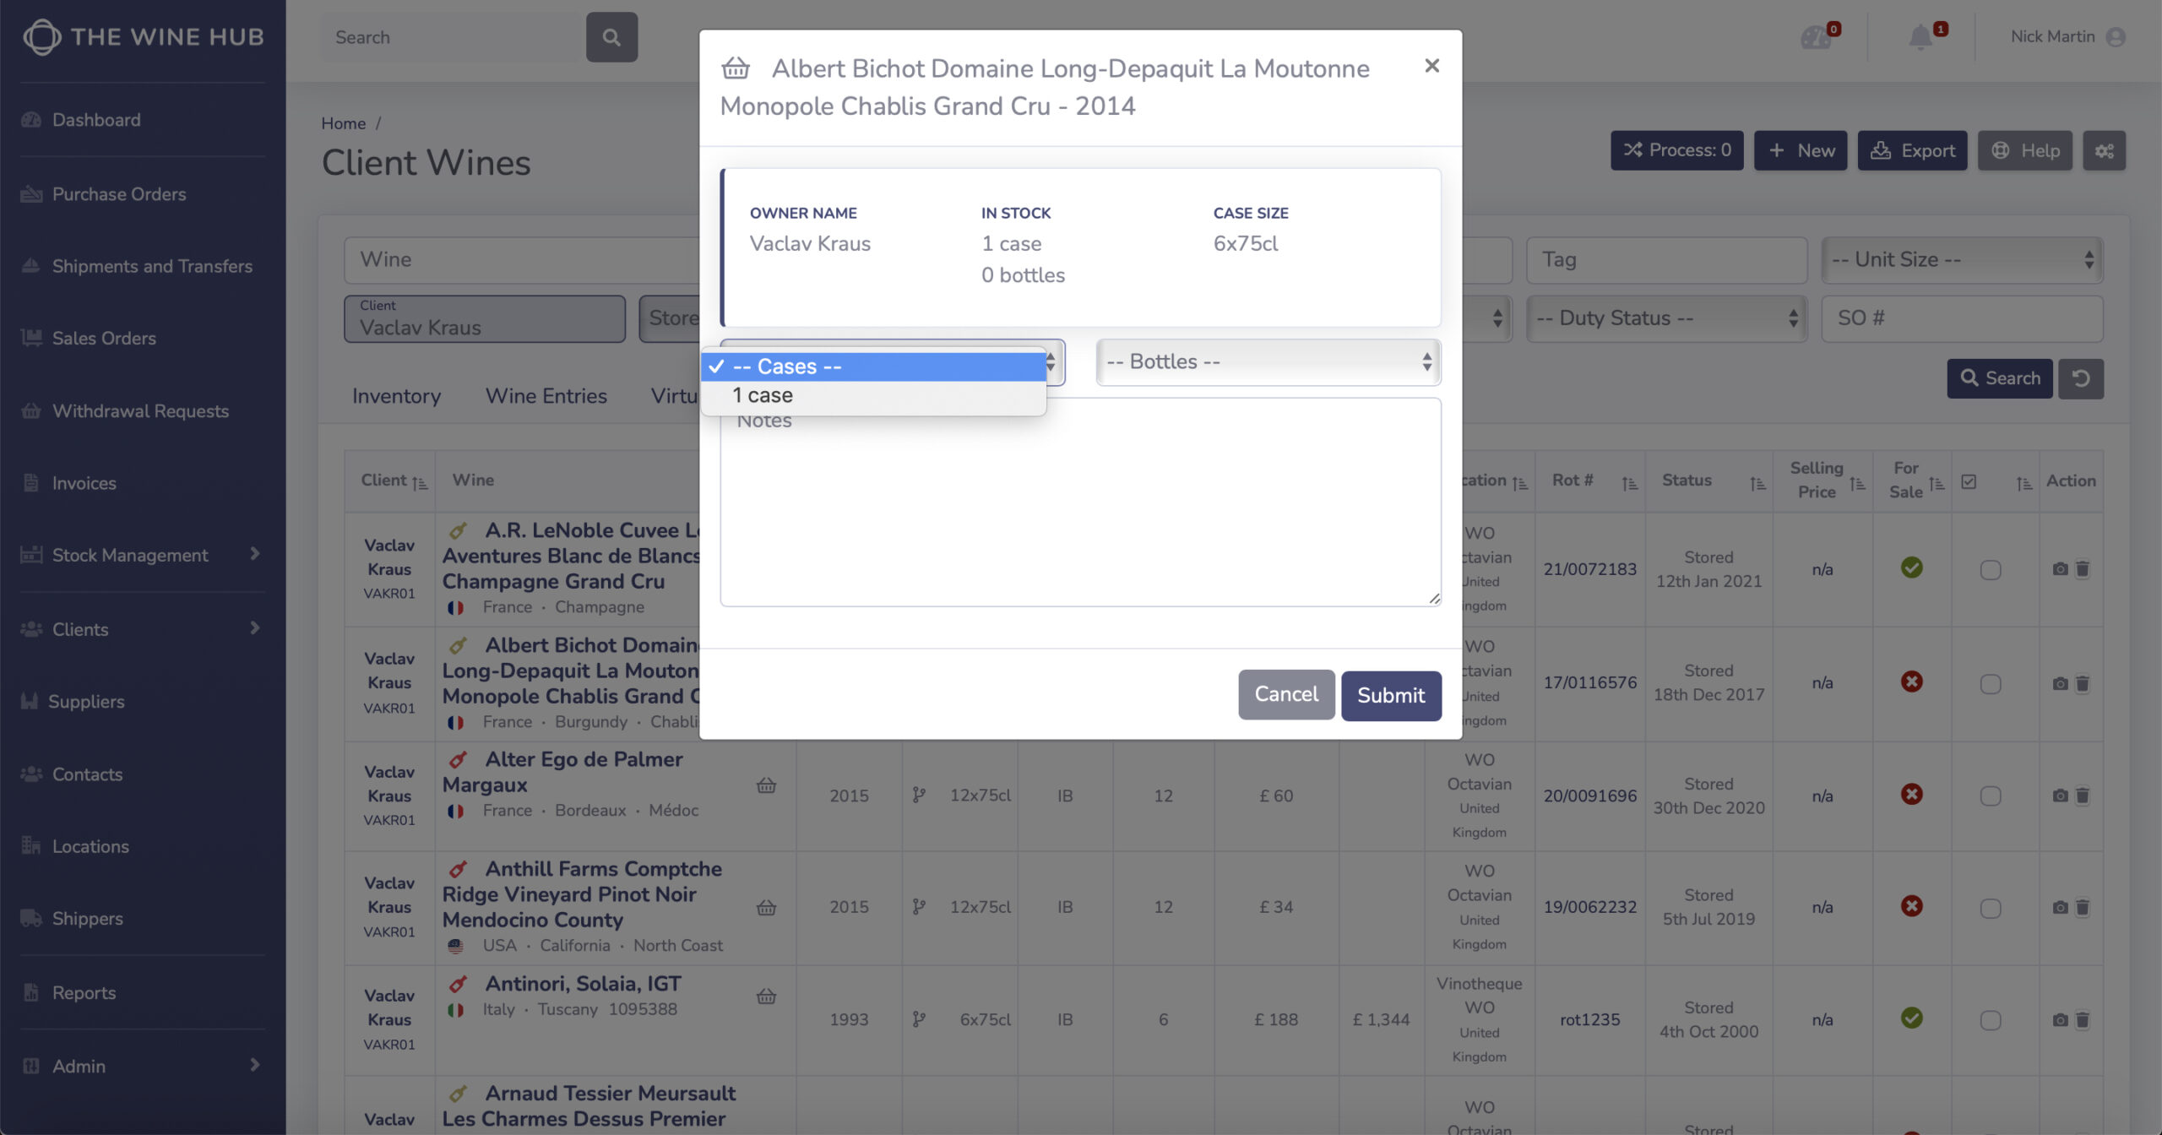Open the bell notifications icon
Viewport: 2162px width, 1135px height.
pyautogui.click(x=1920, y=37)
